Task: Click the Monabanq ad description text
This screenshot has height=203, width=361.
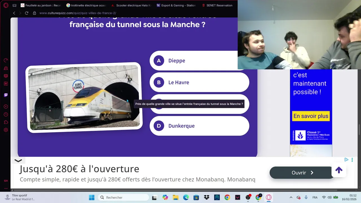Action: (138, 179)
